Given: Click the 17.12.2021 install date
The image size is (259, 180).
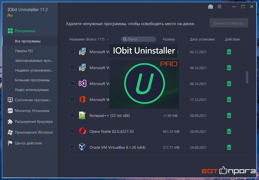Looking at the screenshot, I should [198, 100].
